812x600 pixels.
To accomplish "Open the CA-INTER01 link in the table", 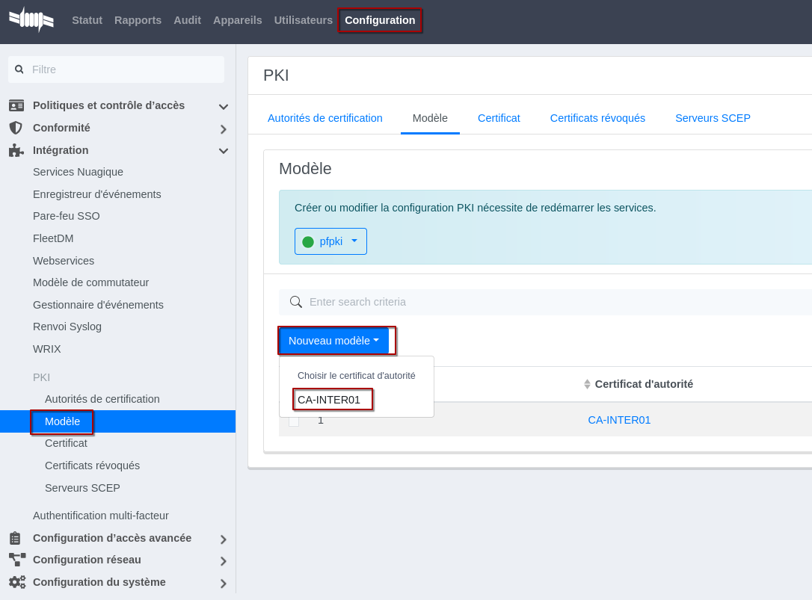I will point(619,420).
